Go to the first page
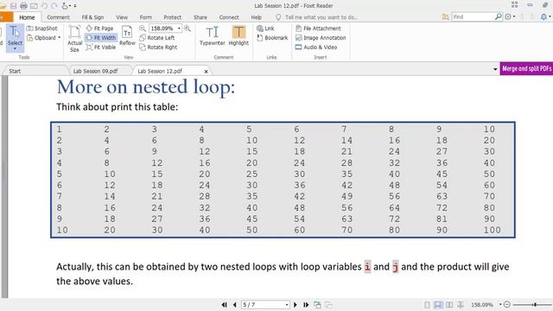This screenshot has width=553, height=311. pos(225,305)
